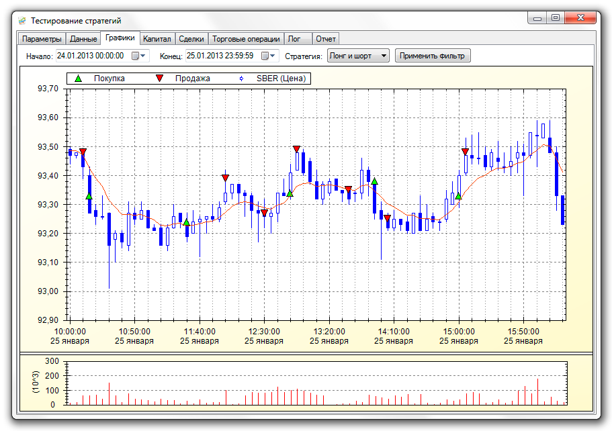Open the Сделки tab

coord(191,39)
